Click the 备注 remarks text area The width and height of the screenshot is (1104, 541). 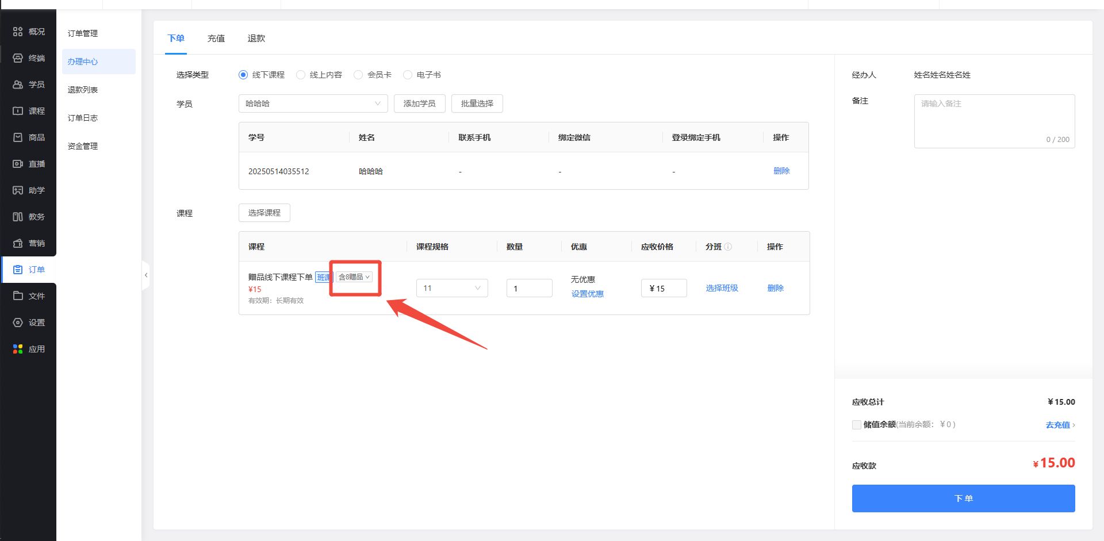point(994,121)
